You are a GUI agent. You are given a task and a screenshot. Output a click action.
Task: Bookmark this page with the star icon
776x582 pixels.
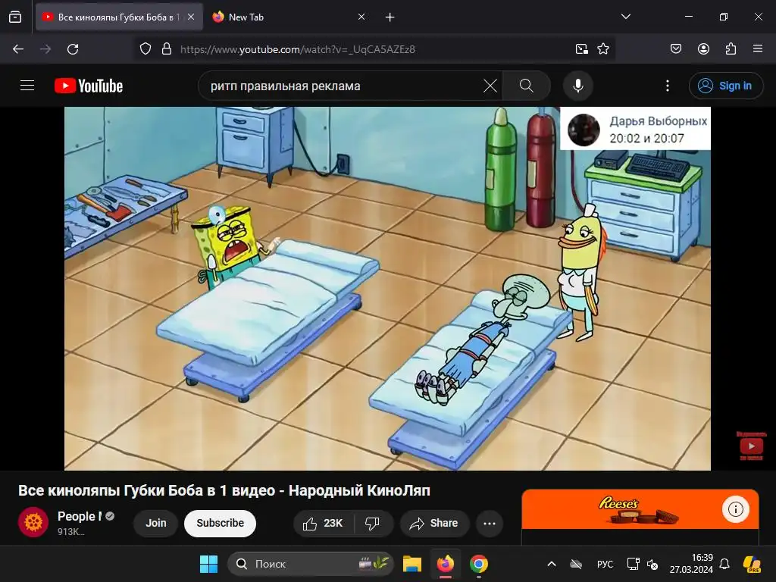click(603, 49)
